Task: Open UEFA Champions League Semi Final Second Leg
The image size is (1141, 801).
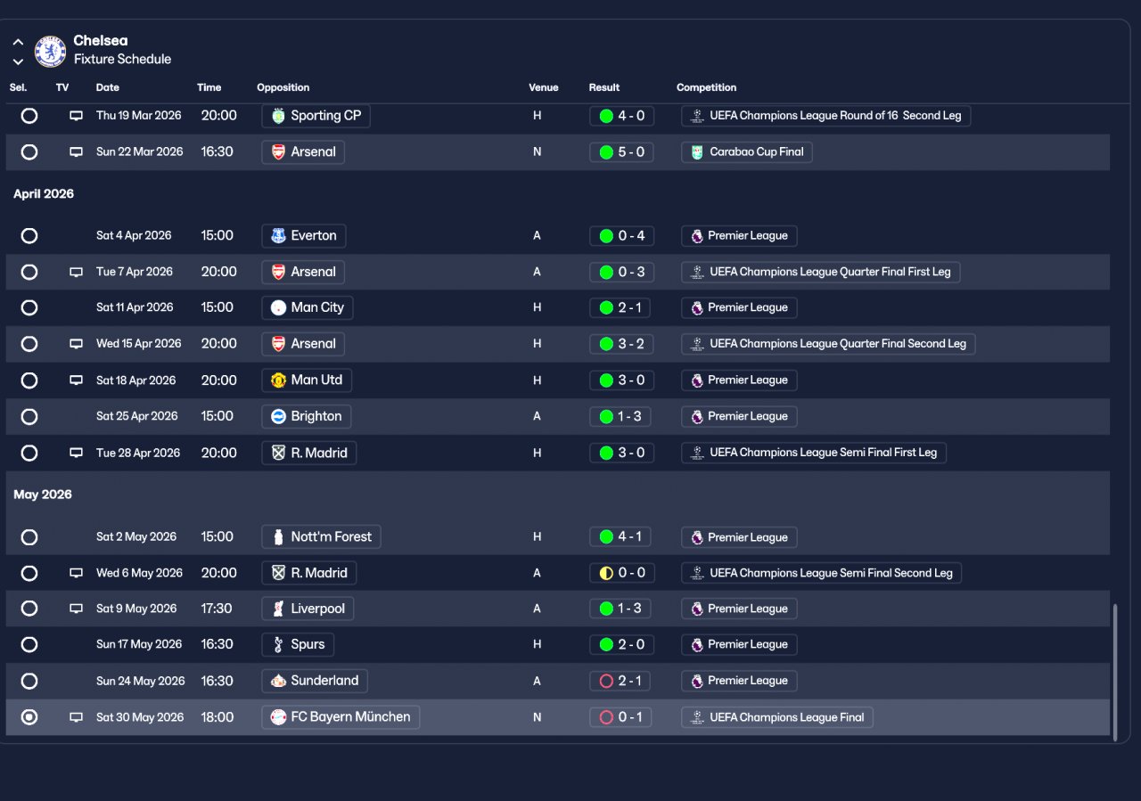Action: point(822,573)
